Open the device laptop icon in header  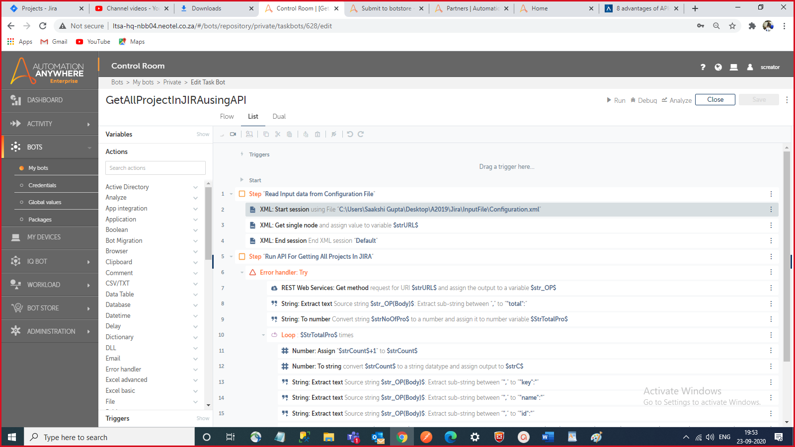tap(733, 67)
